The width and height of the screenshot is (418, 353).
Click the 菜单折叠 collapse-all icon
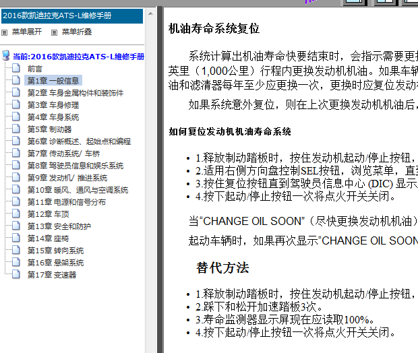point(54,32)
